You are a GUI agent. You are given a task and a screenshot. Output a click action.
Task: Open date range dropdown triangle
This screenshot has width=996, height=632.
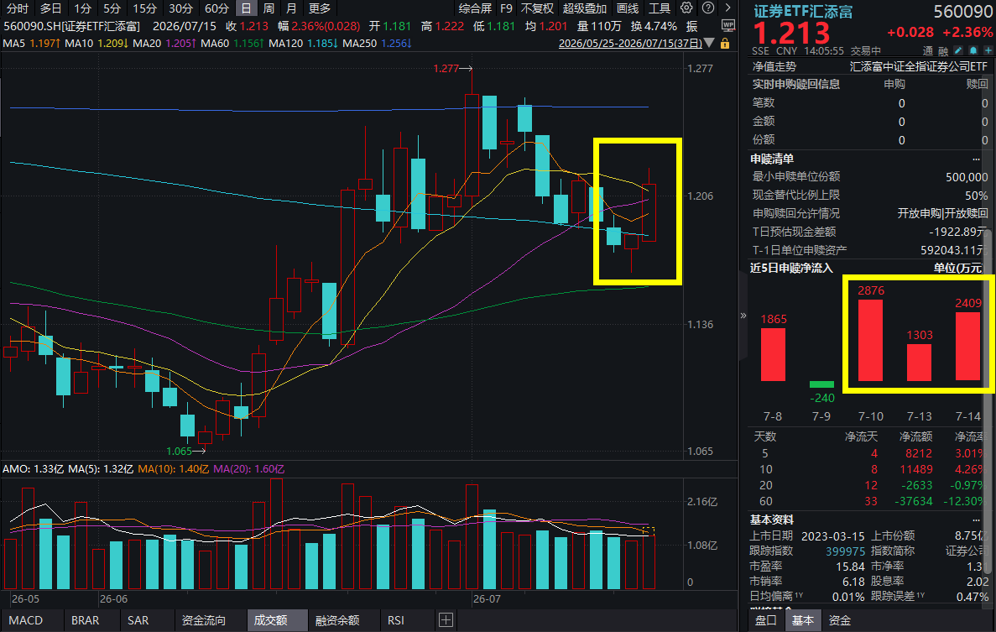(x=709, y=43)
